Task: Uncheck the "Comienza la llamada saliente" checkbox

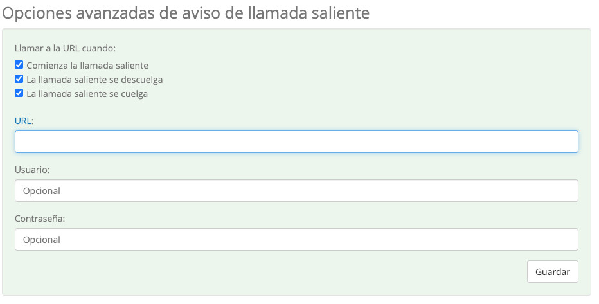Action: pos(19,65)
